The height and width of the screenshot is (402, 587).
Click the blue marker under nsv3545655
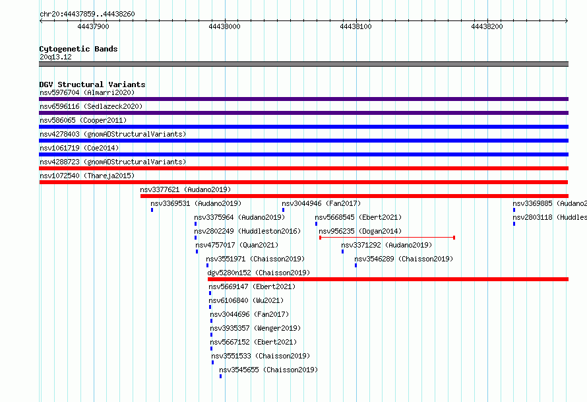(x=220, y=376)
